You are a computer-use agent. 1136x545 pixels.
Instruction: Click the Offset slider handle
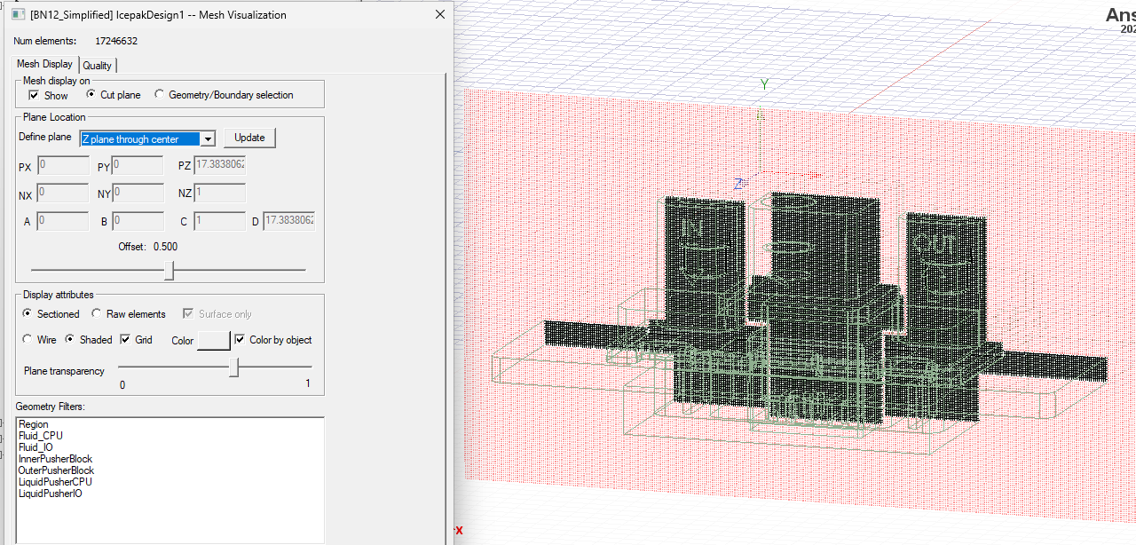(169, 270)
